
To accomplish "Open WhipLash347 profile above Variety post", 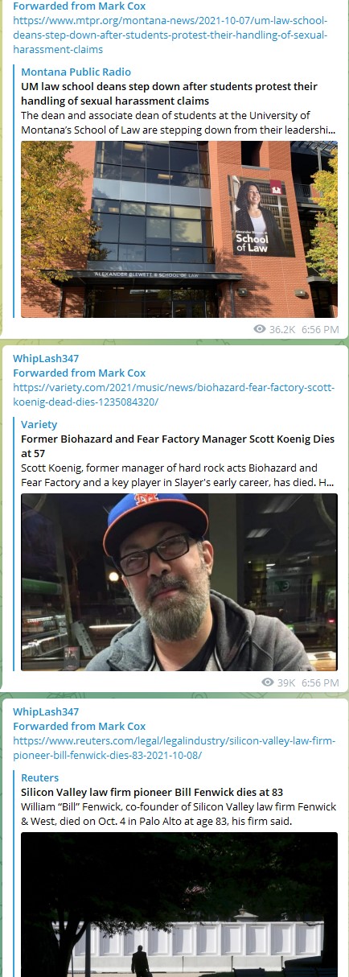I will [47, 359].
